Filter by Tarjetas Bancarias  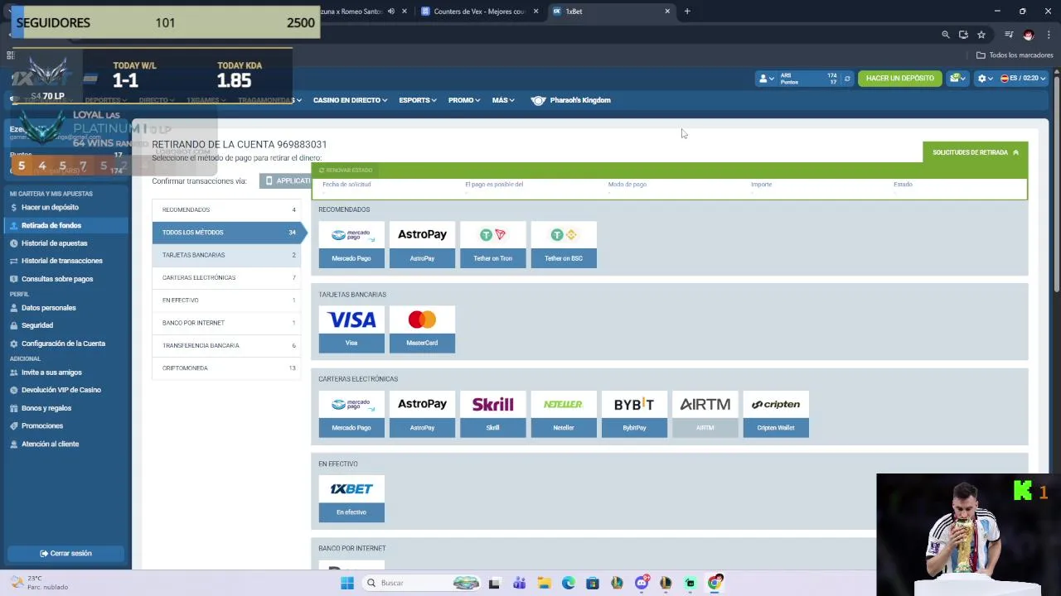click(x=228, y=255)
